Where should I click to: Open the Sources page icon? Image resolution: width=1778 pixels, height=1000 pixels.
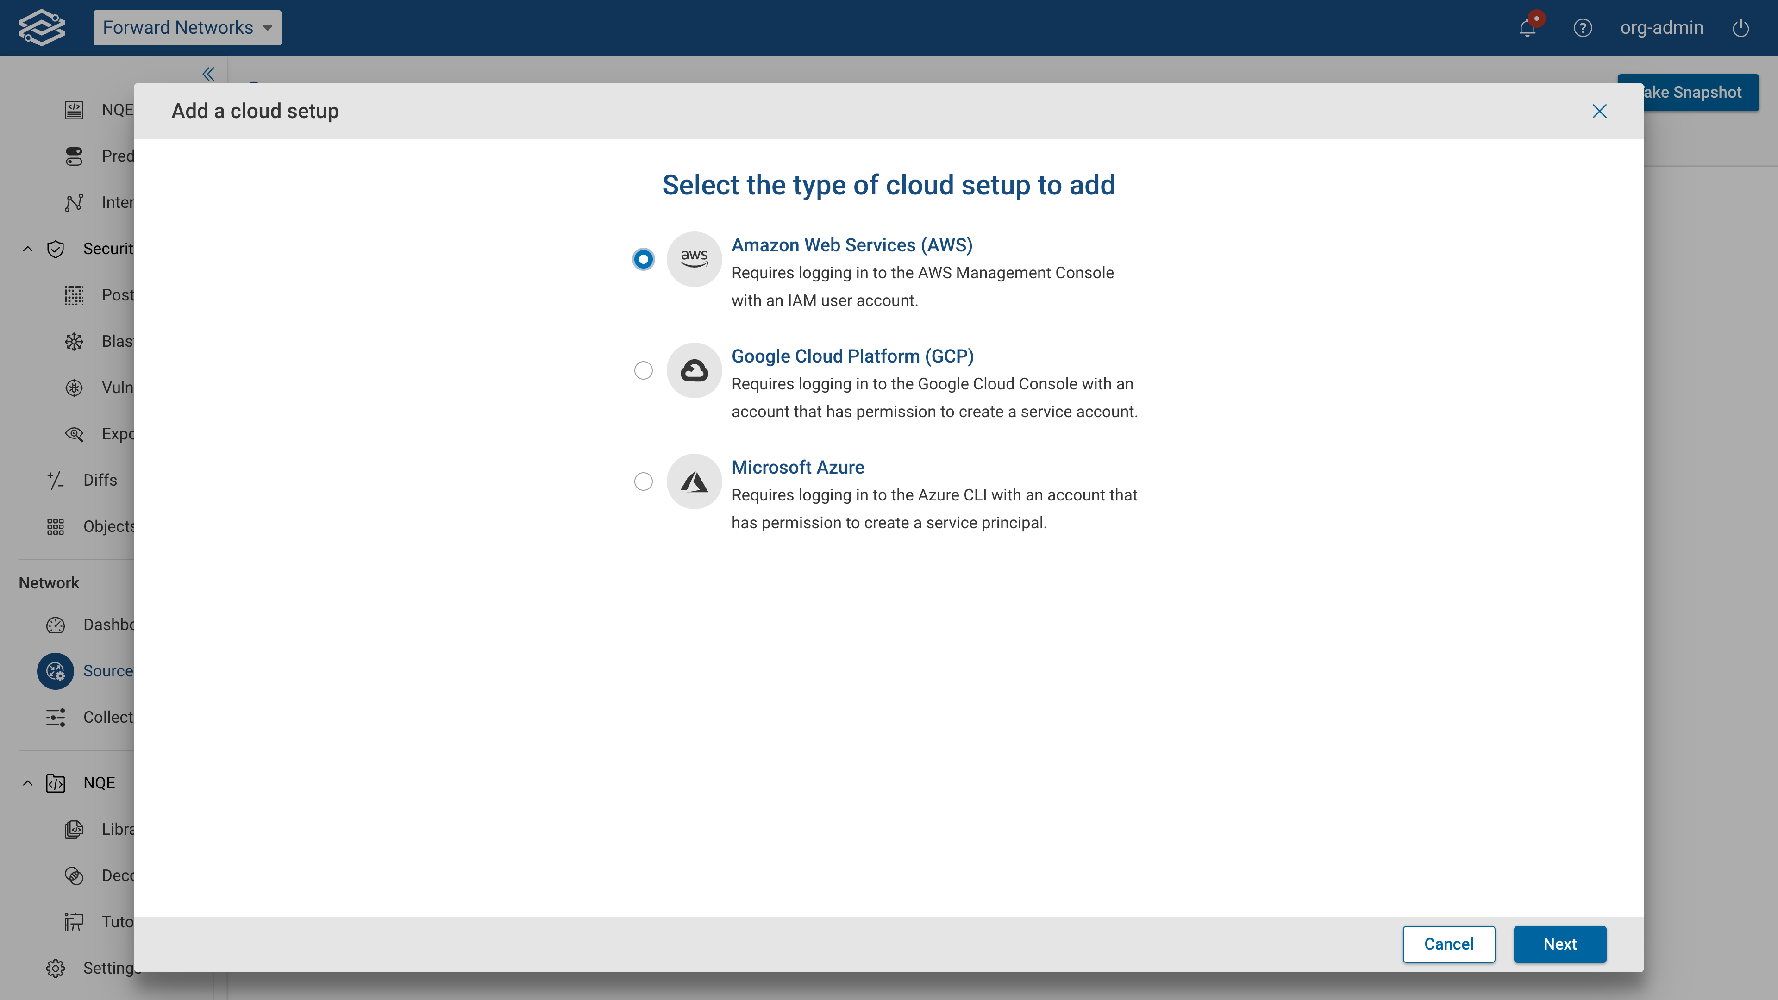point(55,671)
